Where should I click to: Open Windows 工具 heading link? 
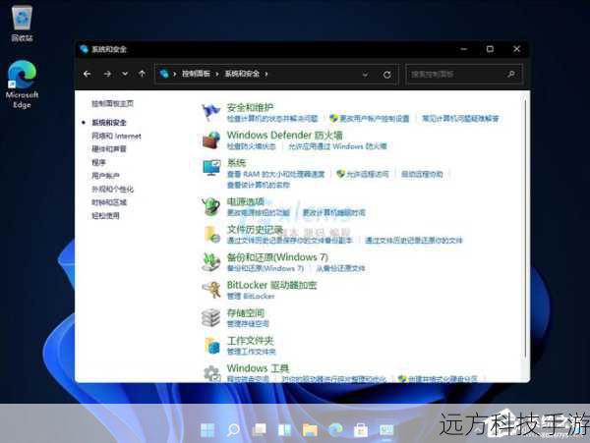258,368
